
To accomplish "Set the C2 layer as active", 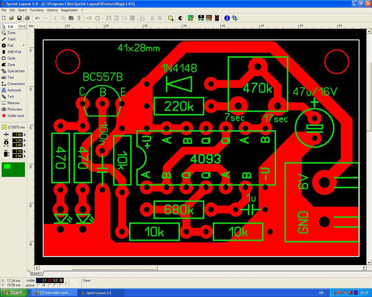I will click(50, 285).
